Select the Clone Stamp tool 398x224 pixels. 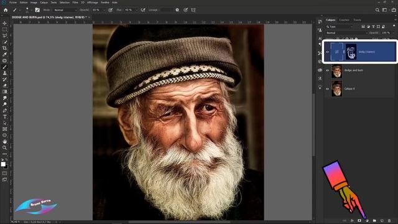click(x=4, y=73)
